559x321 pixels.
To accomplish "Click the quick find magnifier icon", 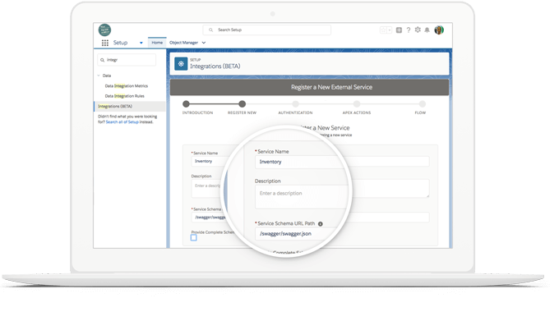I will (102, 60).
